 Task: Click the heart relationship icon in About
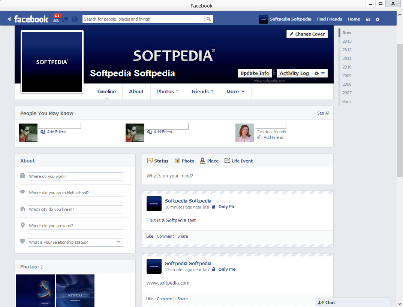pyautogui.click(x=22, y=241)
